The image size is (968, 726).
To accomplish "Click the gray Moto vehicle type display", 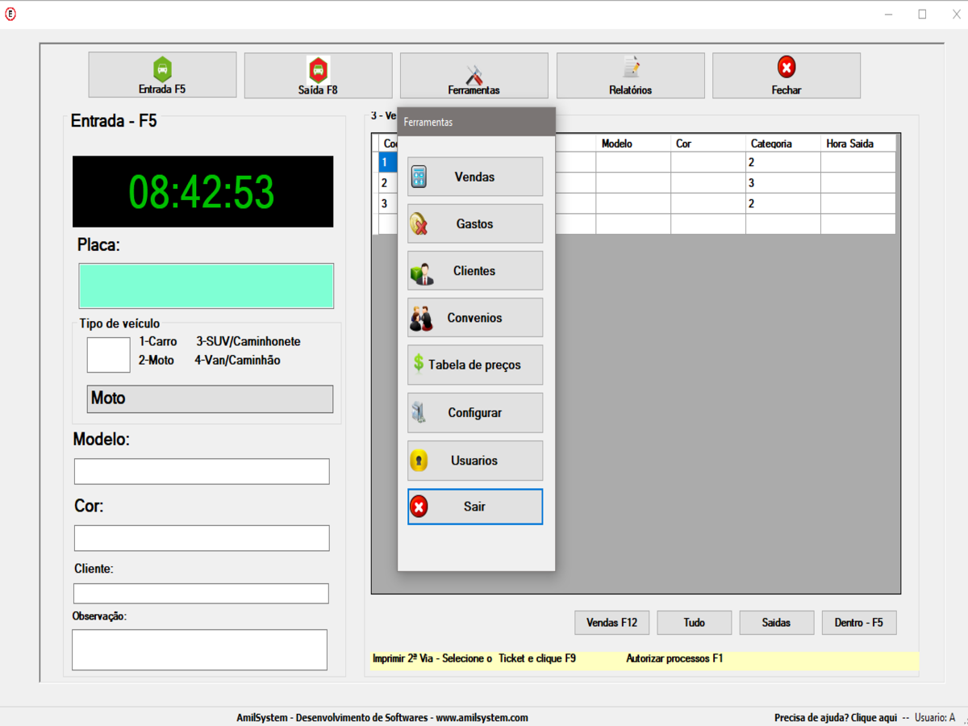I will [x=210, y=399].
